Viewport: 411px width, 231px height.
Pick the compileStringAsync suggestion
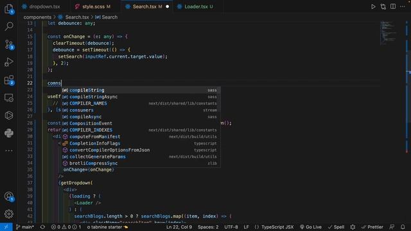tap(141, 97)
